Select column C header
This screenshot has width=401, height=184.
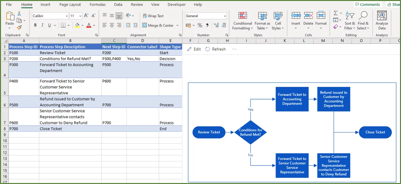pos(114,41)
